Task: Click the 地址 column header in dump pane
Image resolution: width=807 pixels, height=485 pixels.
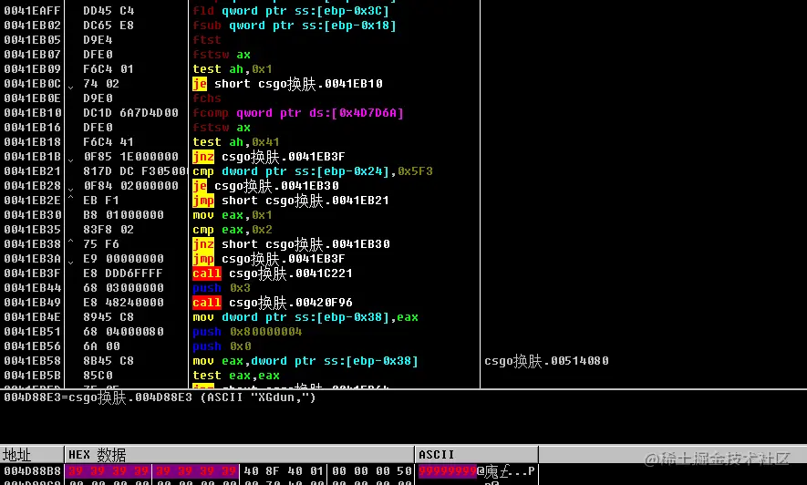Action: coord(17,455)
